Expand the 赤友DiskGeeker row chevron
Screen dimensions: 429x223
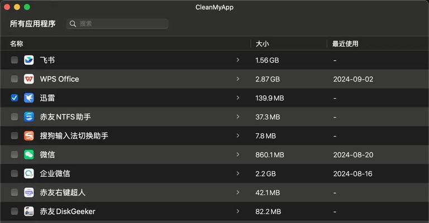(x=238, y=211)
